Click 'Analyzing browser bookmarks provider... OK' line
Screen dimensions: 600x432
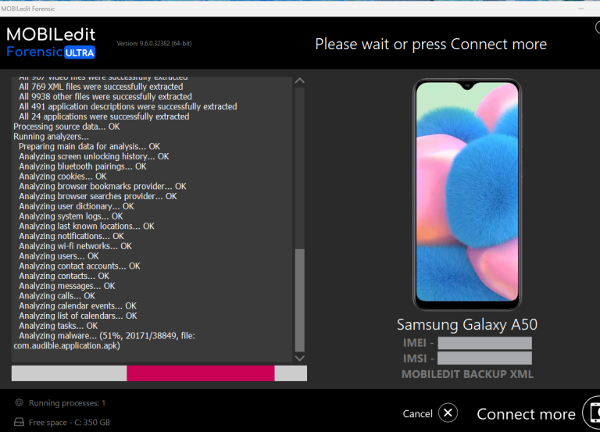point(102,187)
